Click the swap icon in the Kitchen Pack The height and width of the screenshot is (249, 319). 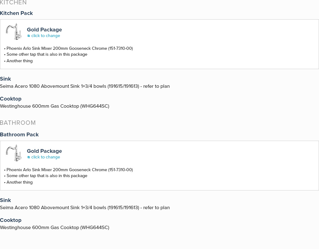(x=29, y=36)
